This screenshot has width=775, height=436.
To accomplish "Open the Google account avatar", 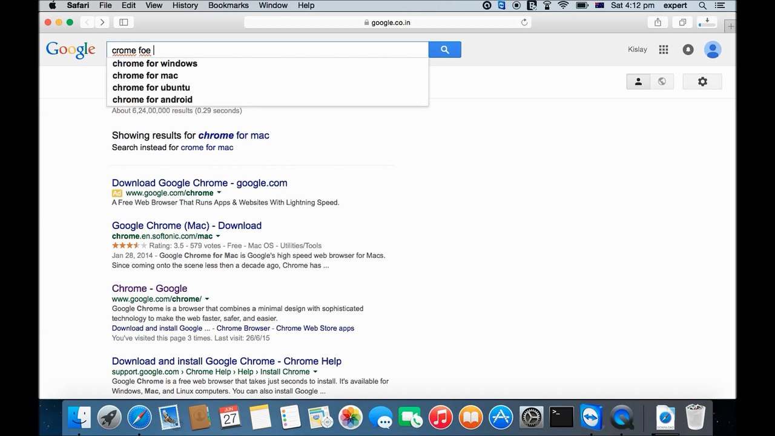I will [x=713, y=50].
